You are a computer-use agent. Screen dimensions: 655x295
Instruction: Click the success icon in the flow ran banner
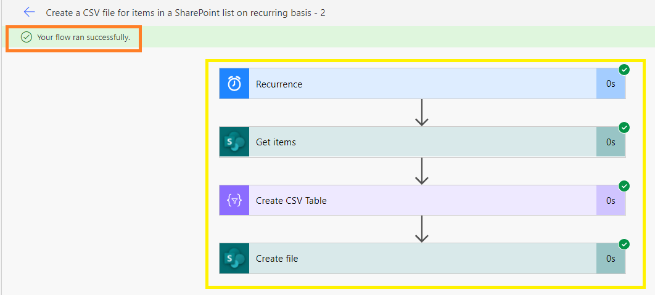pos(27,37)
